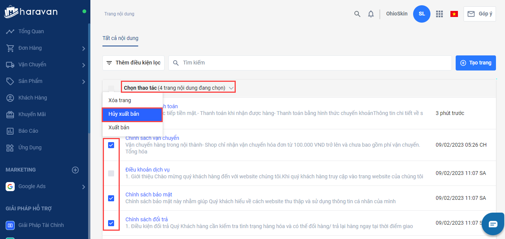Screen dimensions: 505x239
Task: Open the chat support bubble
Action: (493, 224)
